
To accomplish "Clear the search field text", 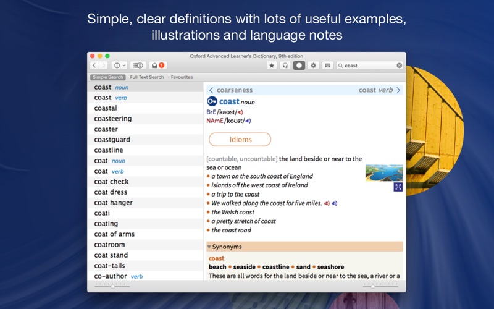I will [399, 66].
